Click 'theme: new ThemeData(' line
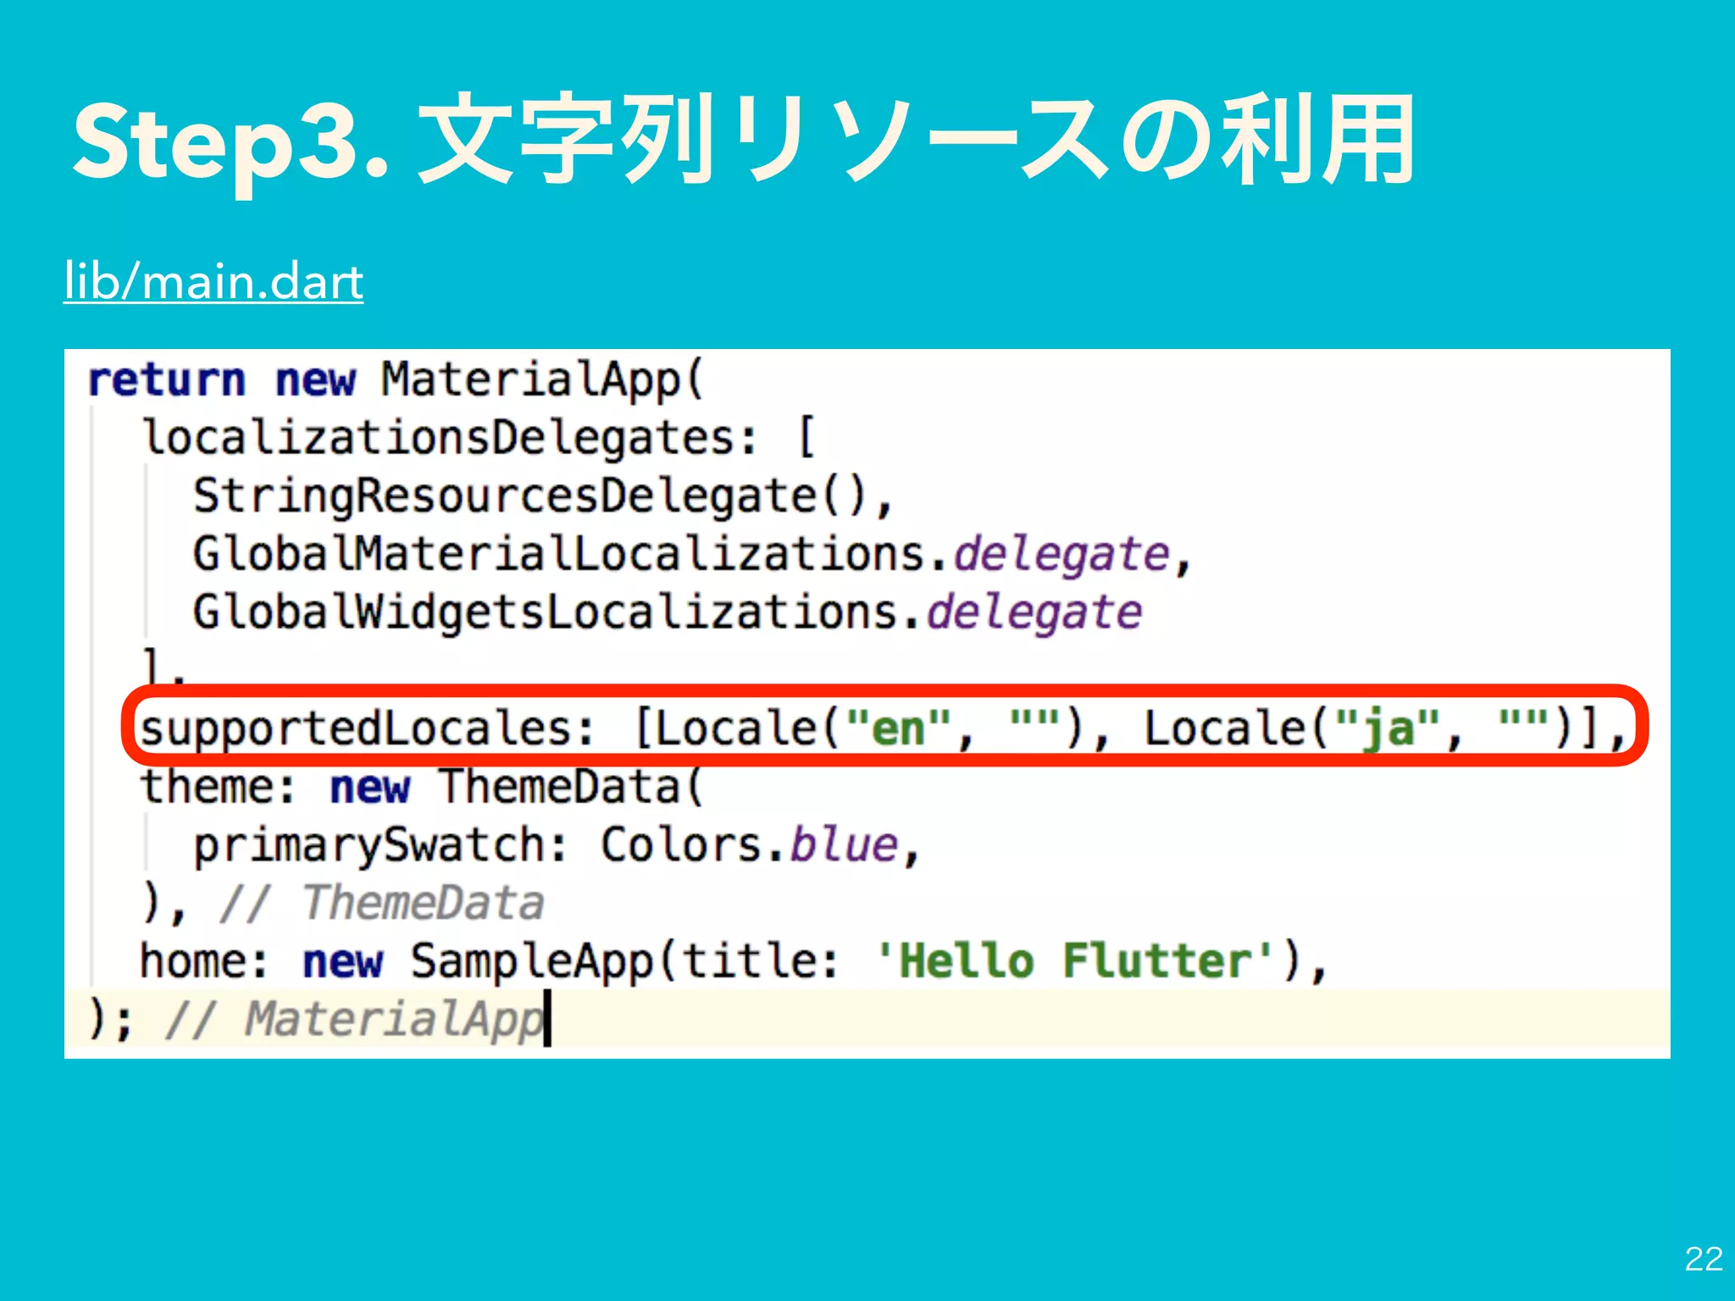The height and width of the screenshot is (1301, 1735). click(x=422, y=787)
